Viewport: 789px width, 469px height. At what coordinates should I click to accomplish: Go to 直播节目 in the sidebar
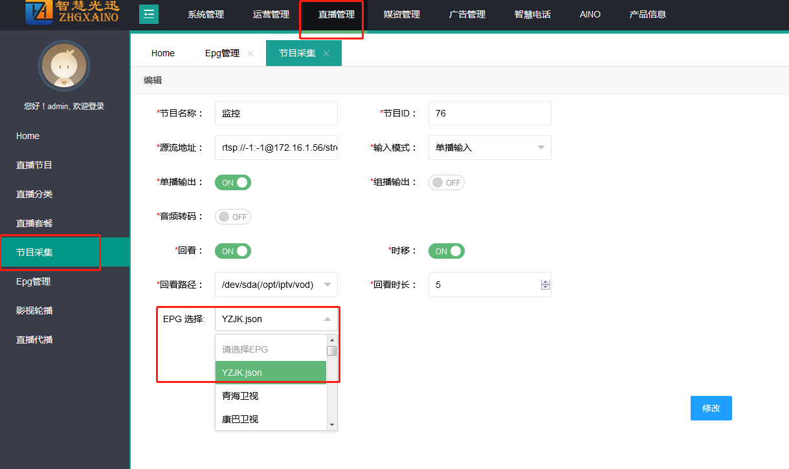(x=34, y=165)
